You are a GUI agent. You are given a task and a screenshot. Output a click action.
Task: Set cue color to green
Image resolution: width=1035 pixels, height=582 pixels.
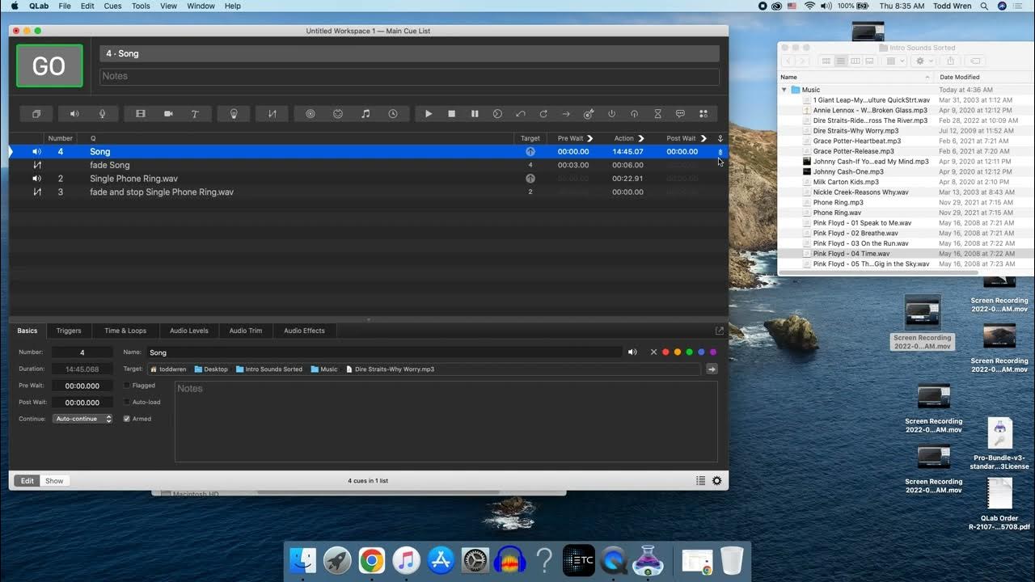click(689, 352)
